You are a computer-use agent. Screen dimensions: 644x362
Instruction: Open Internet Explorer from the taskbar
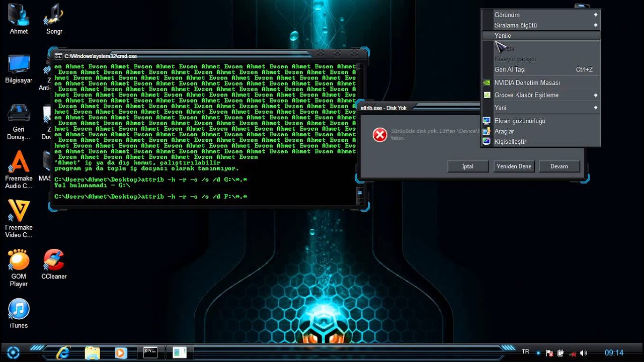pos(63,352)
